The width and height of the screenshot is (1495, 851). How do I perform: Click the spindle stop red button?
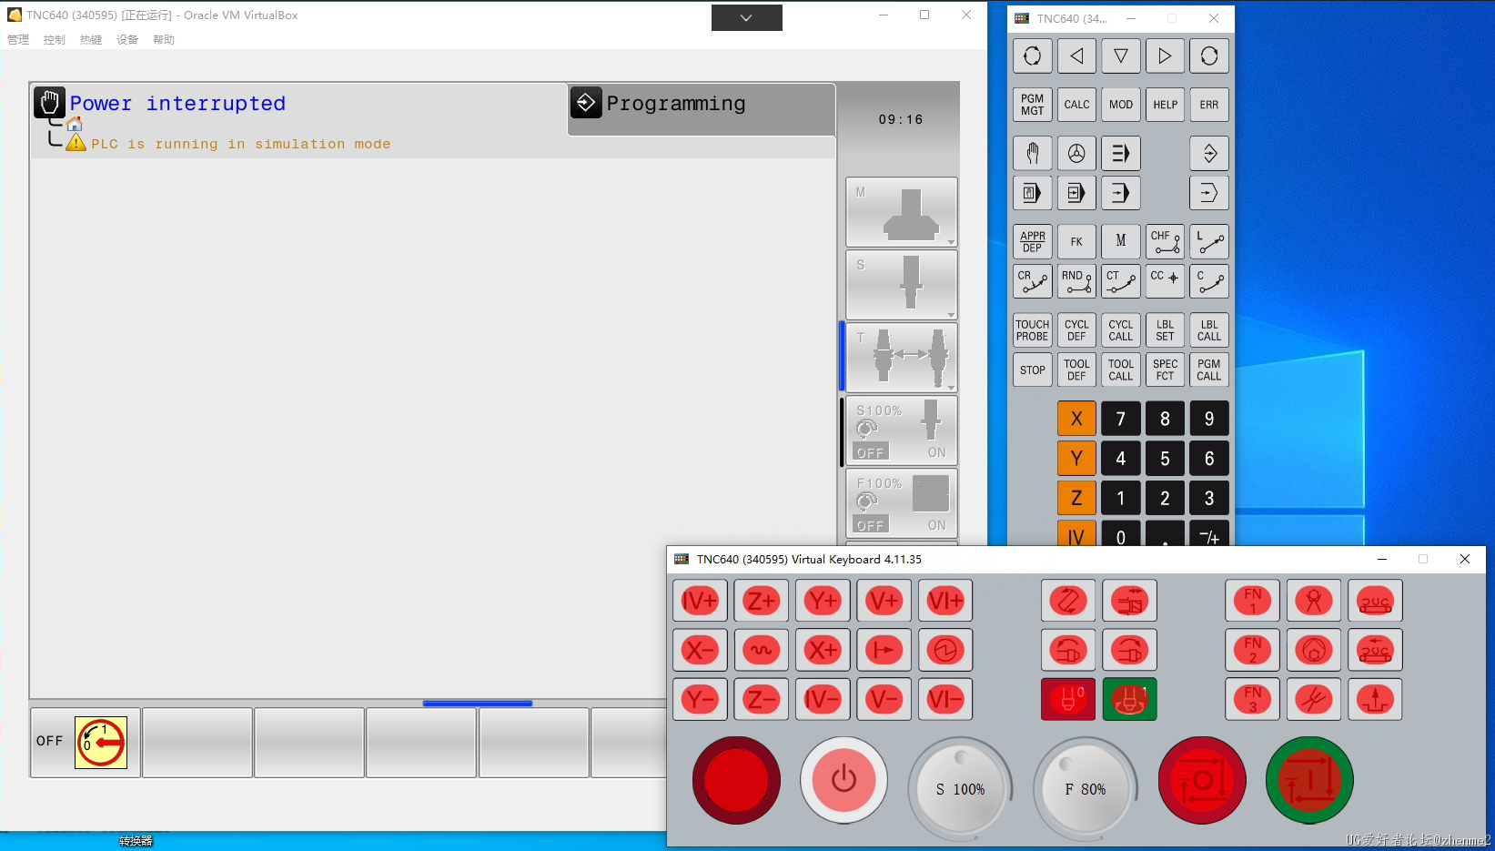click(x=1068, y=699)
